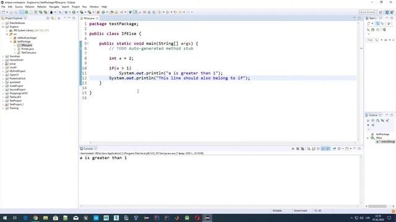Screen dimensions: 396x222
Task: Select main(String[]) in Outline
Action: point(385,142)
